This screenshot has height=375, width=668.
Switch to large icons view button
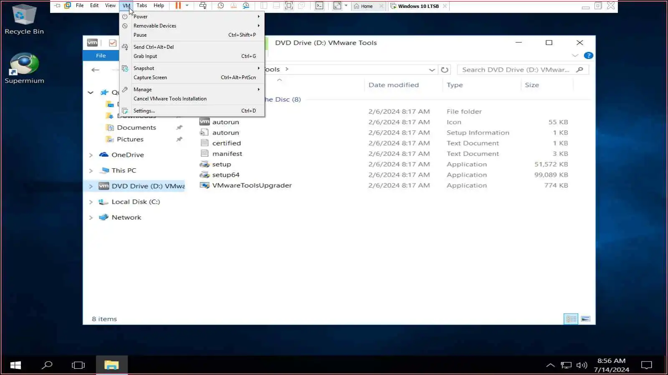585,319
